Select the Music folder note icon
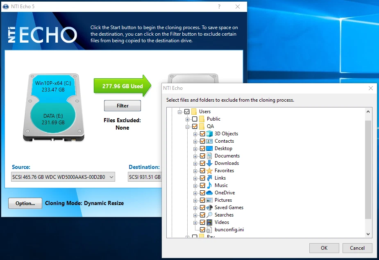The height and width of the screenshot is (260, 379). pyautogui.click(x=209, y=185)
